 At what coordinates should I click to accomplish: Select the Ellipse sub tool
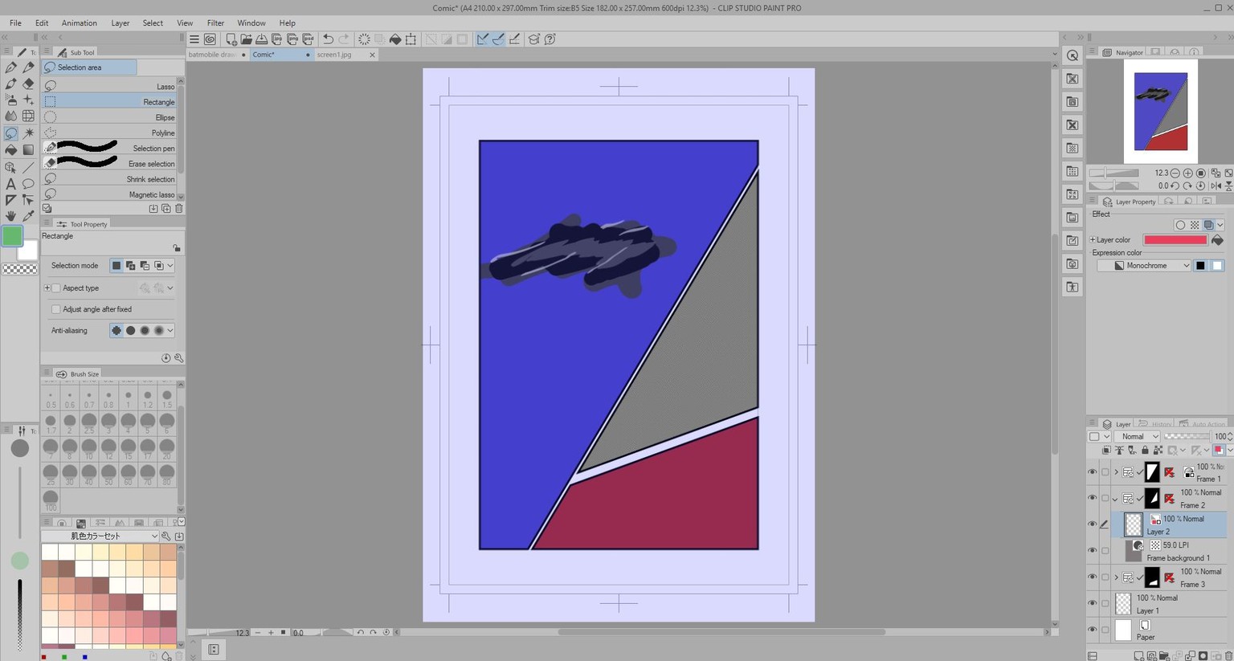point(109,117)
